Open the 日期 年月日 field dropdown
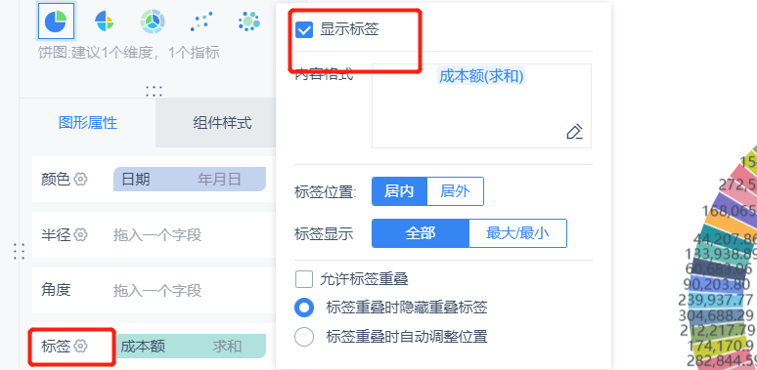 [190, 180]
